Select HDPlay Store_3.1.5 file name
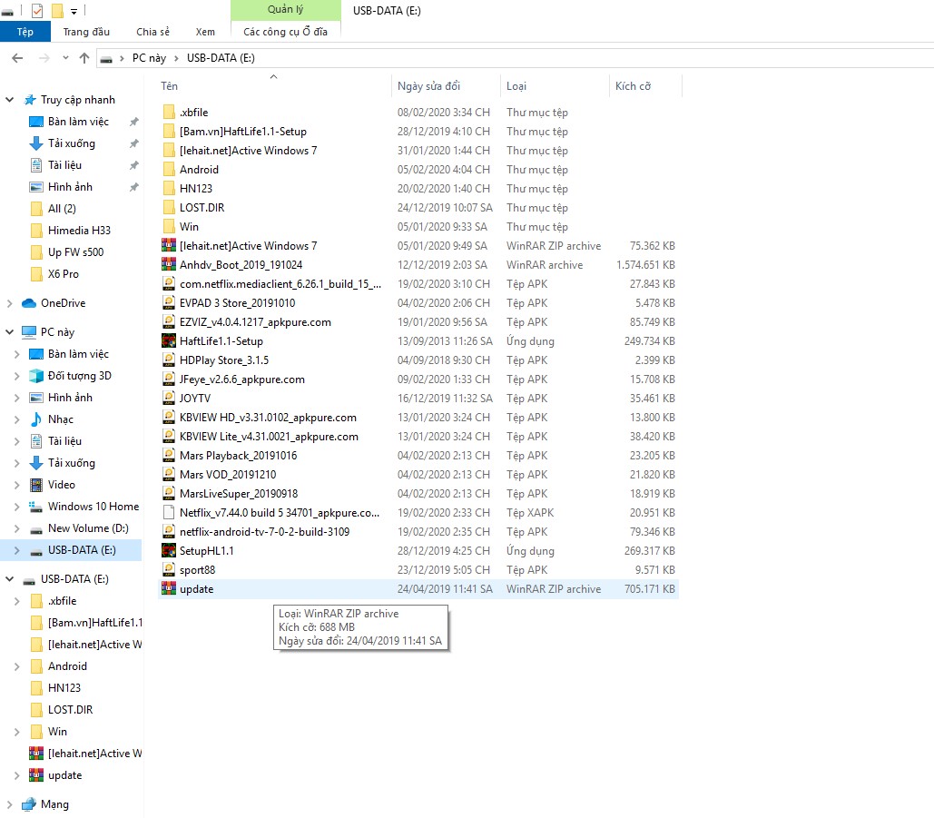Image resolution: width=934 pixels, height=818 pixels. (224, 360)
